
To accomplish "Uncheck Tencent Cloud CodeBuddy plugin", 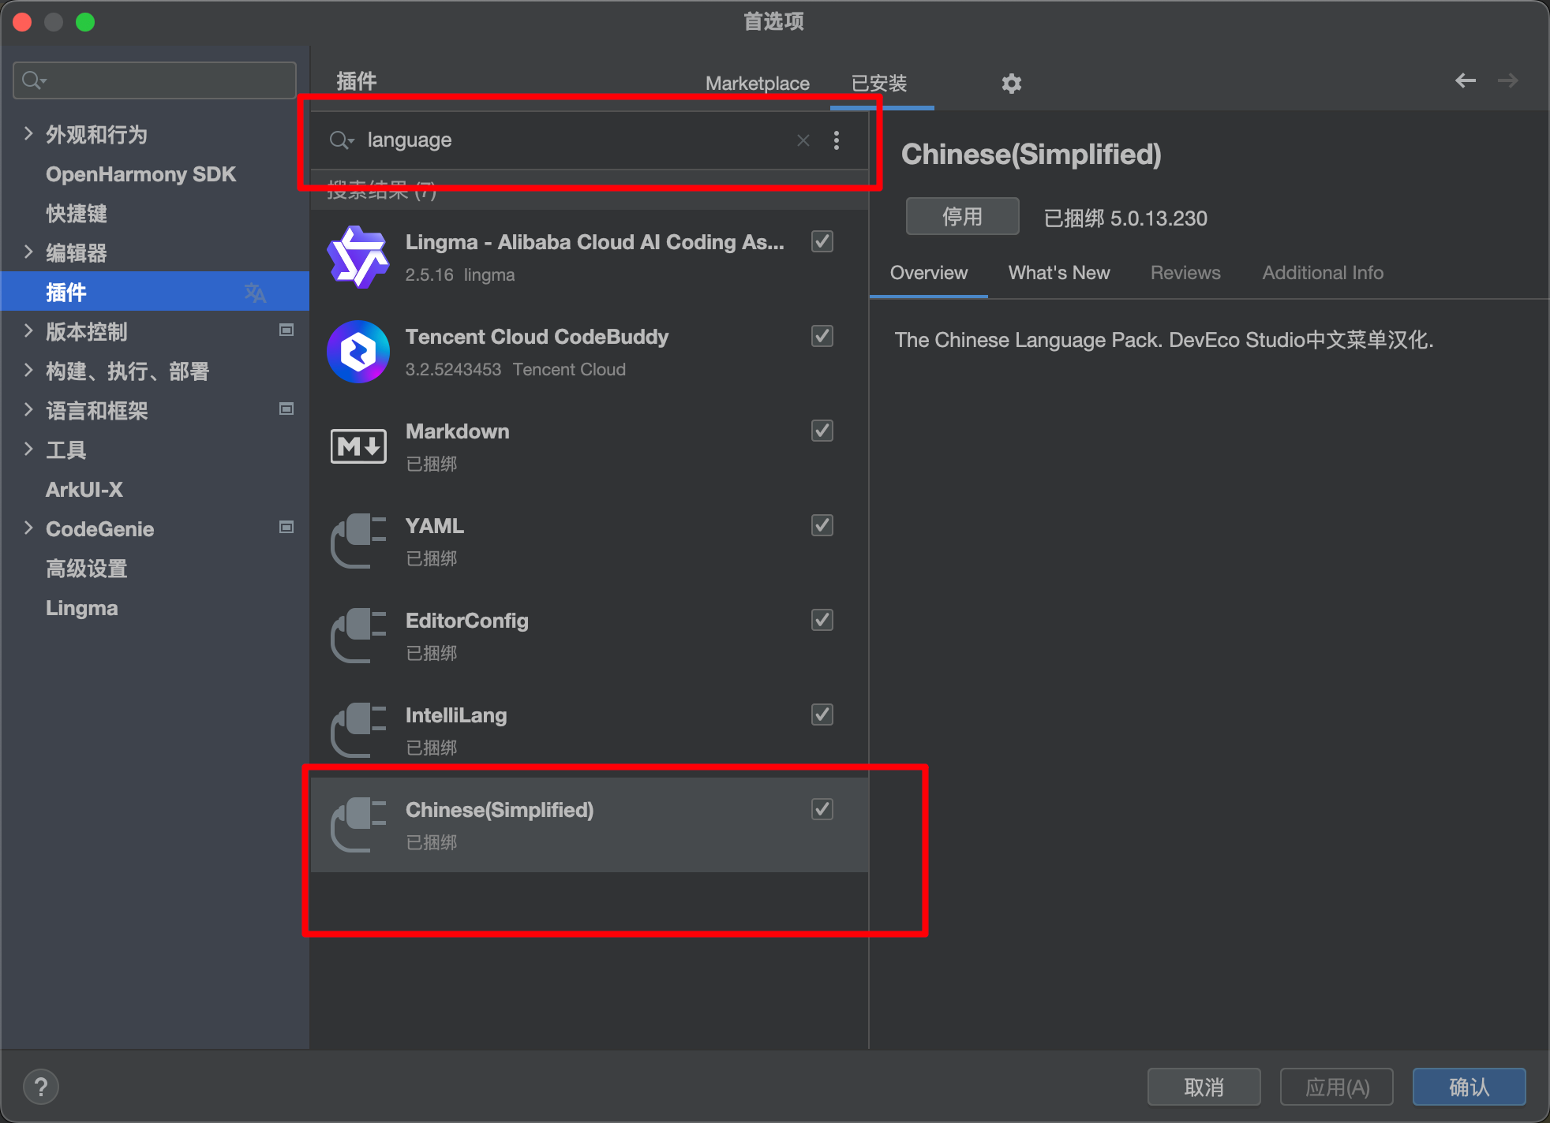I will (822, 336).
